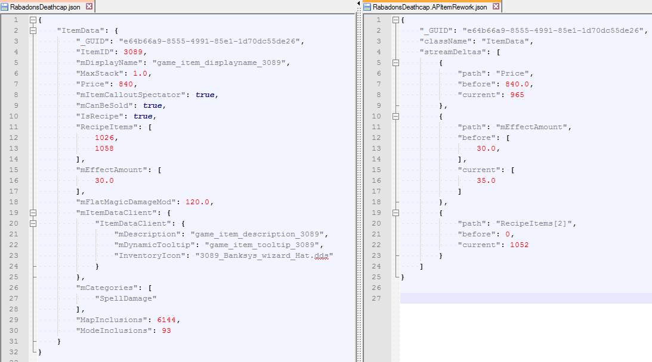
Task: Collapse the "RecipeItems" array fold marker
Action: click(x=32, y=127)
